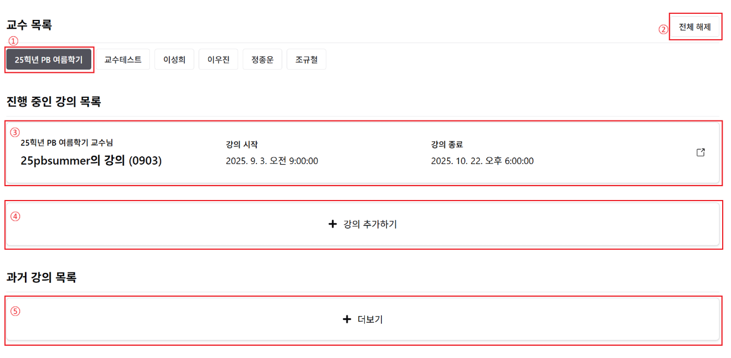Viewport: 731px width, 358px height.
Task: Select the 이우진 professor chip
Action: coord(218,59)
